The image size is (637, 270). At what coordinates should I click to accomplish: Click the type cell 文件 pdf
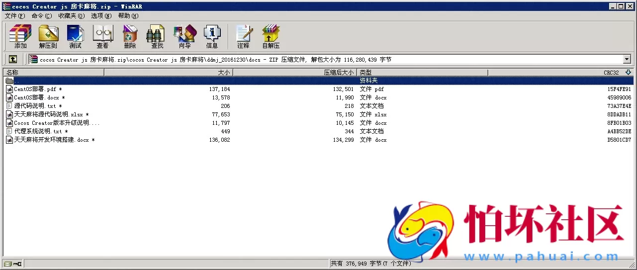coord(371,89)
